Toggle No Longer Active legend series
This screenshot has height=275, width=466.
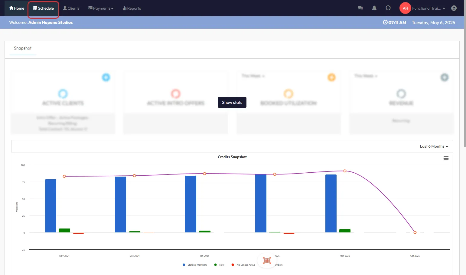[243, 265]
